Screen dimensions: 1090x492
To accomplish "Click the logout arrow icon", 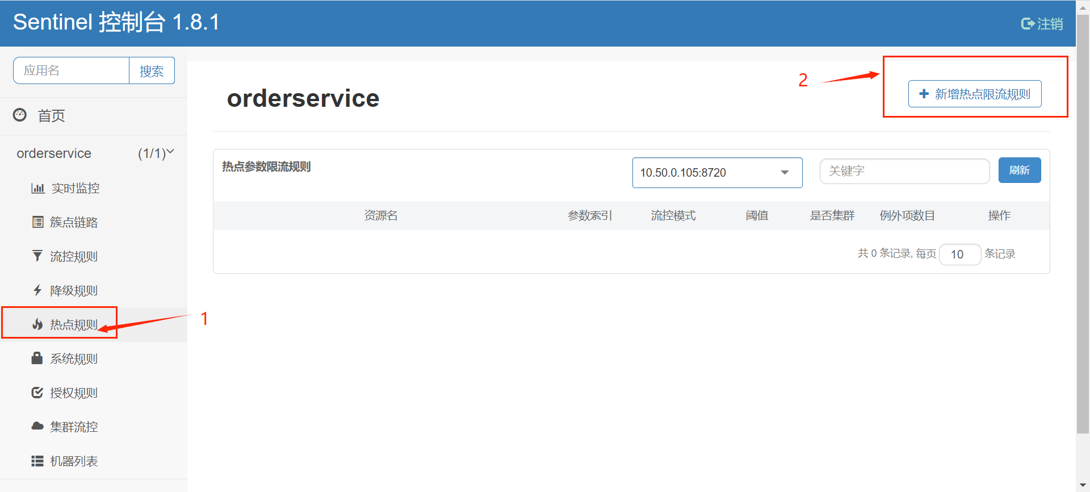I will click(1028, 24).
